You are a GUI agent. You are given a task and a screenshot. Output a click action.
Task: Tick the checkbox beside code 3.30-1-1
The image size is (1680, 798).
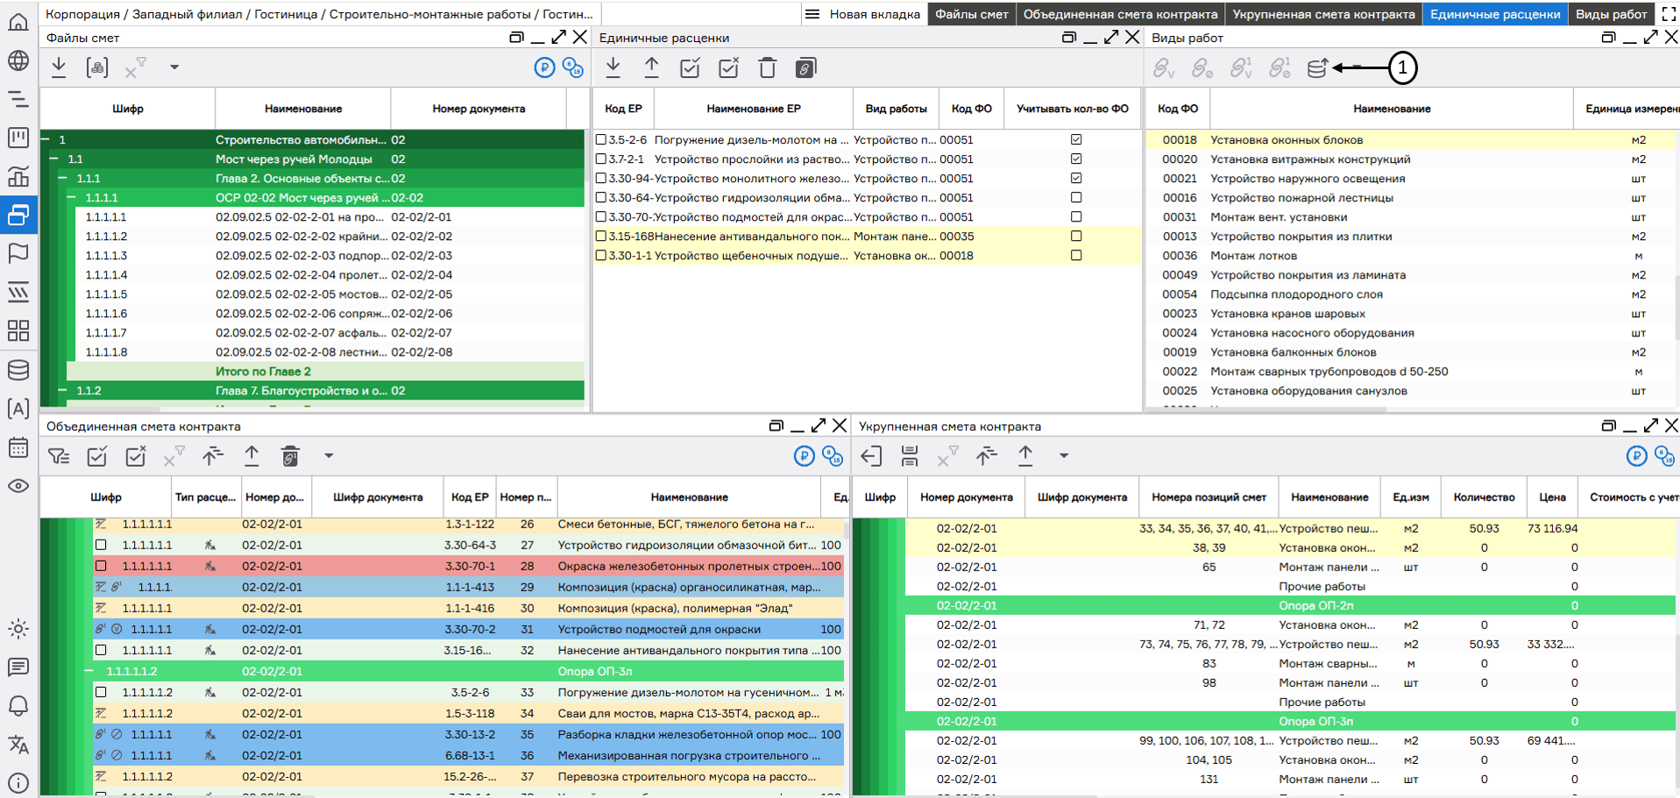601,256
